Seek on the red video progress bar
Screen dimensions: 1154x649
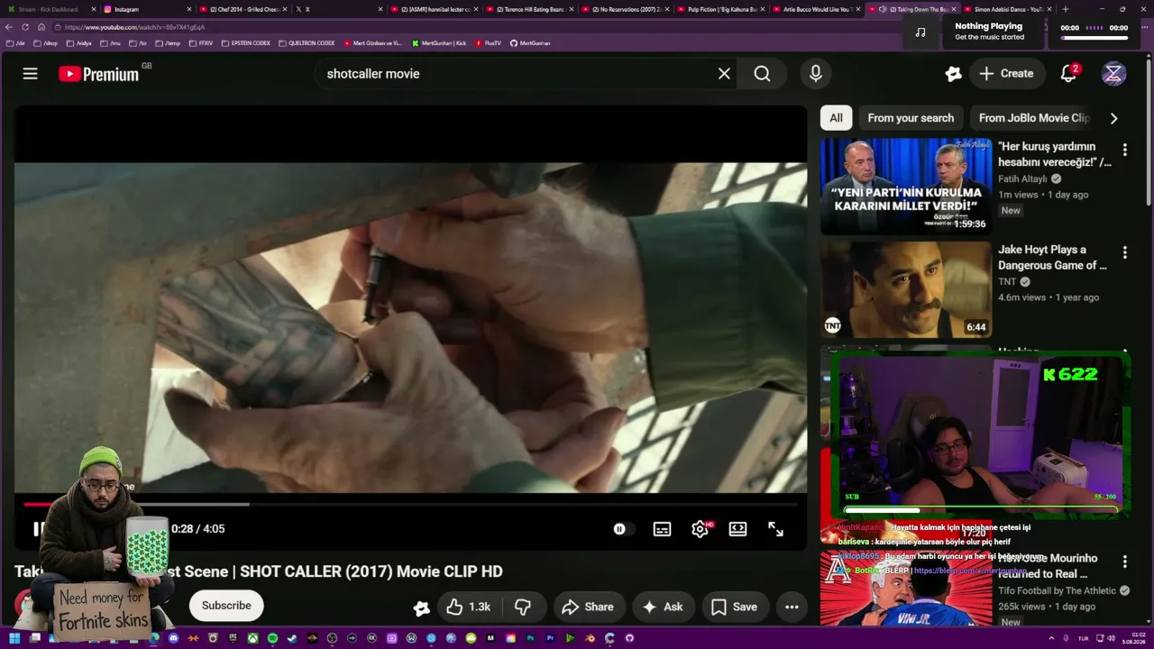point(410,504)
